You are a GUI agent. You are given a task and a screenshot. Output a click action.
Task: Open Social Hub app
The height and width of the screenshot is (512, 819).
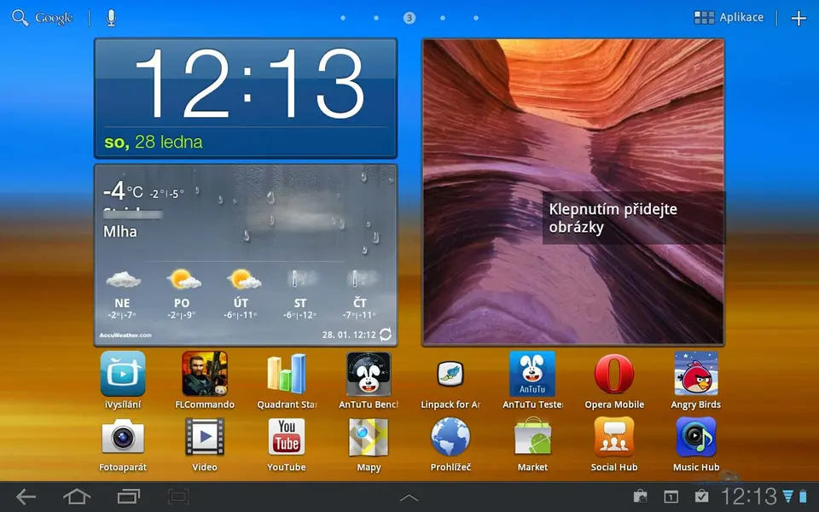tap(614, 439)
